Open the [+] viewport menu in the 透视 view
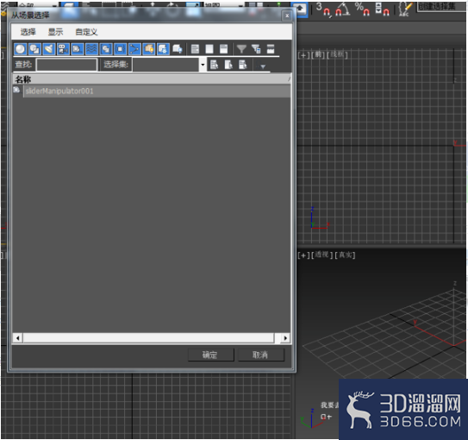 (303, 255)
